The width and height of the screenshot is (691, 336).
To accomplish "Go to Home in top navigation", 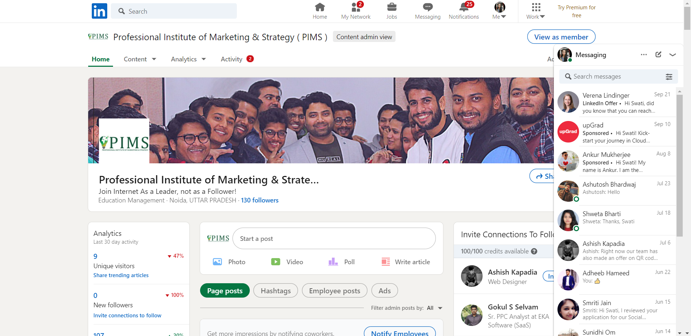I will click(x=320, y=11).
